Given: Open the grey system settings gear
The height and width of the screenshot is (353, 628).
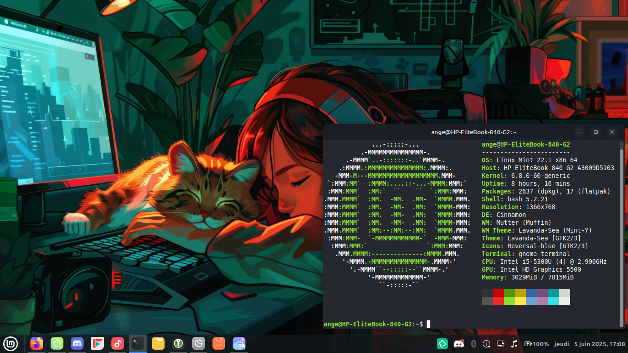Looking at the screenshot, I should [199, 343].
